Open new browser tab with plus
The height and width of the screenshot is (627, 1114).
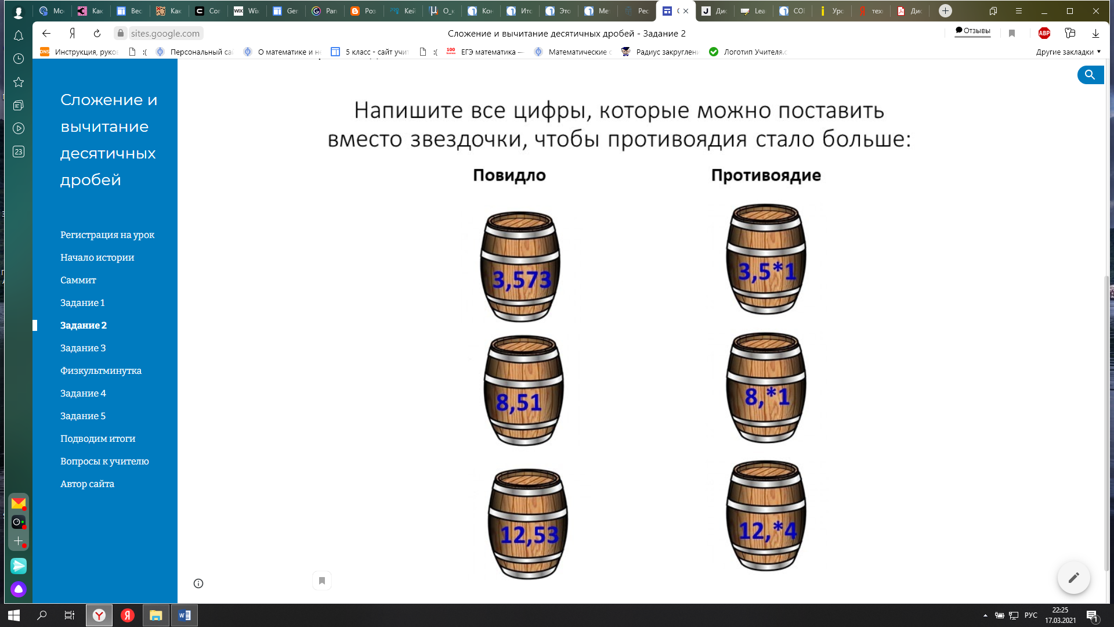[x=945, y=11]
